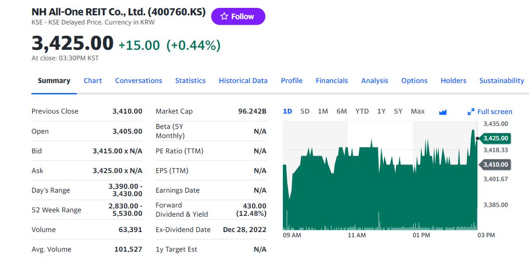
Task: Select the 5D chart range
Action: coord(305,111)
